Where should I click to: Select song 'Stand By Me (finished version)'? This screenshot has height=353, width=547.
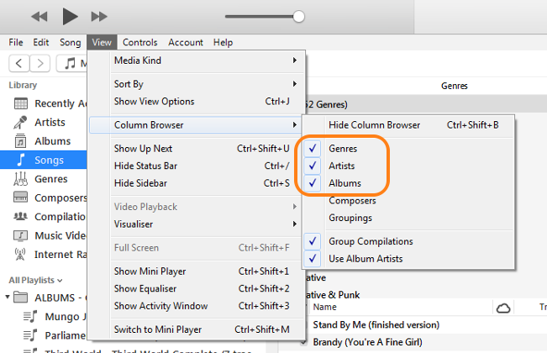376,325
